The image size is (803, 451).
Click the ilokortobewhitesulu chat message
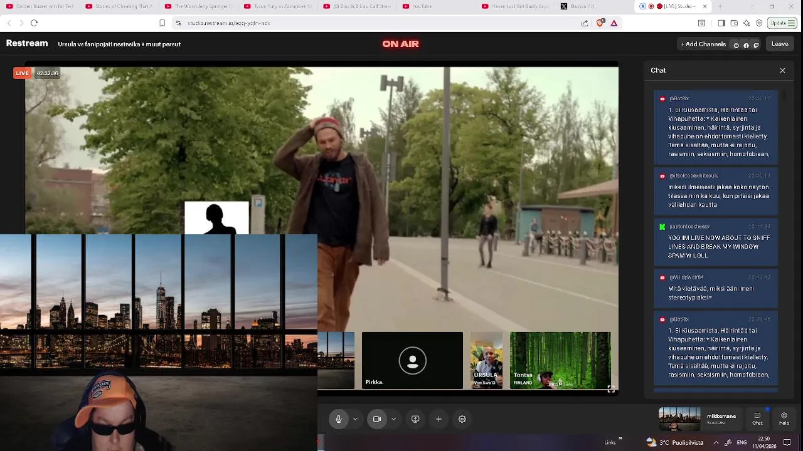(716, 192)
